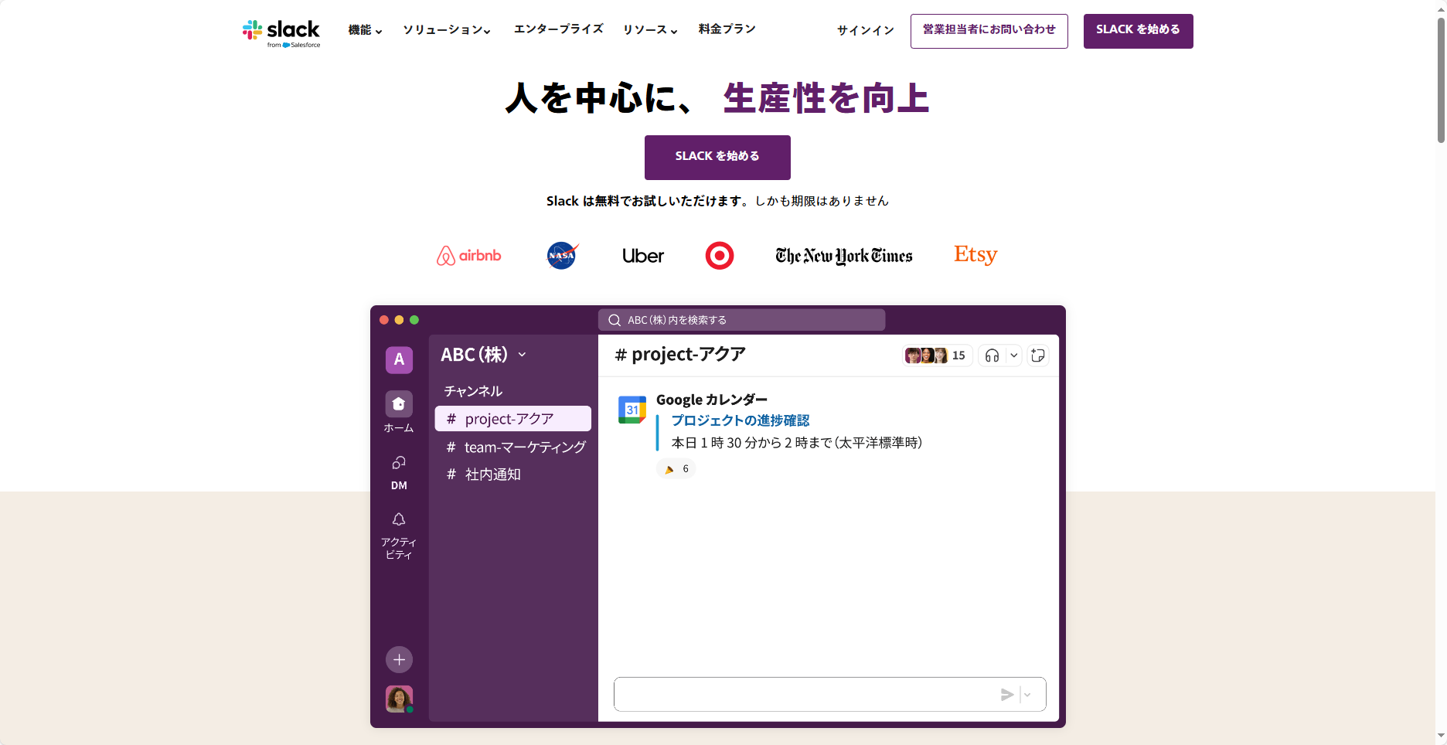Click the hero SLACK を始める button
The height and width of the screenshot is (745, 1447).
pos(717,157)
